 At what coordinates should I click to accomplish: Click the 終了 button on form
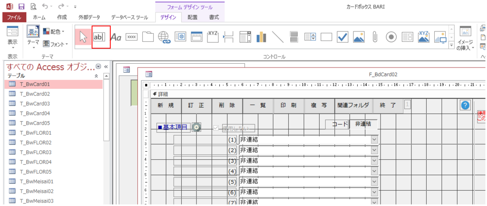tap(388, 106)
